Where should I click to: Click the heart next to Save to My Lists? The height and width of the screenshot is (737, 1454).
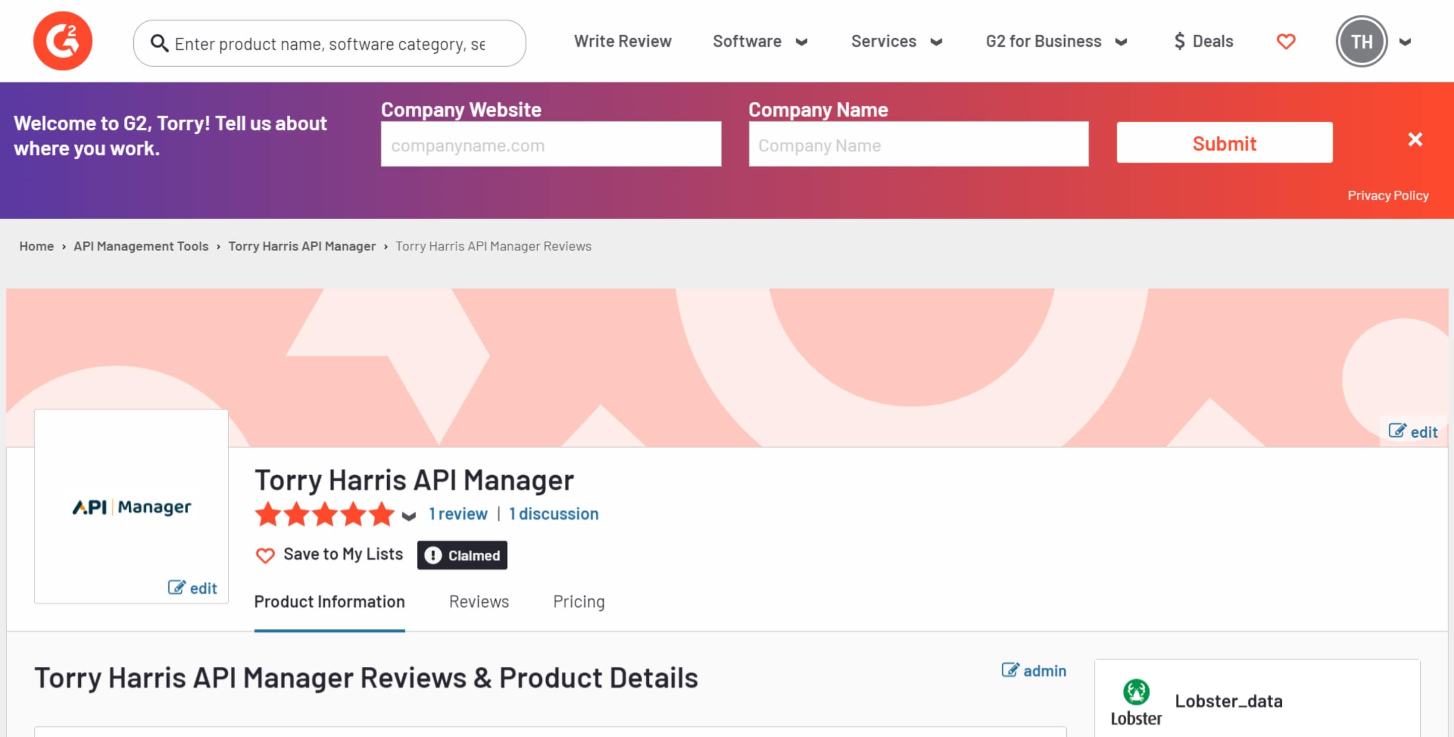265,555
